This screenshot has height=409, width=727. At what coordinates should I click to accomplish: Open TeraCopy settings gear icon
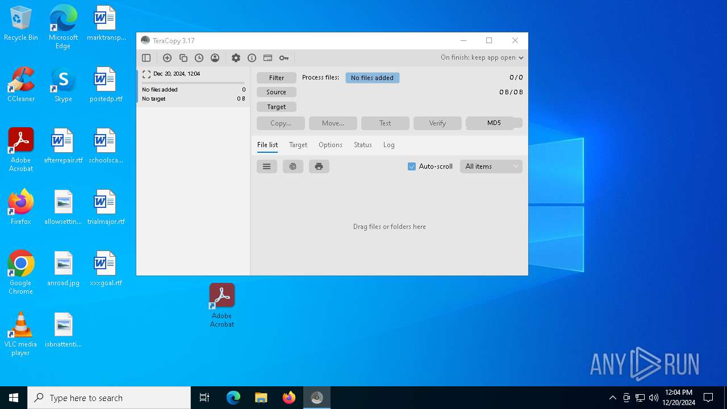coord(236,58)
